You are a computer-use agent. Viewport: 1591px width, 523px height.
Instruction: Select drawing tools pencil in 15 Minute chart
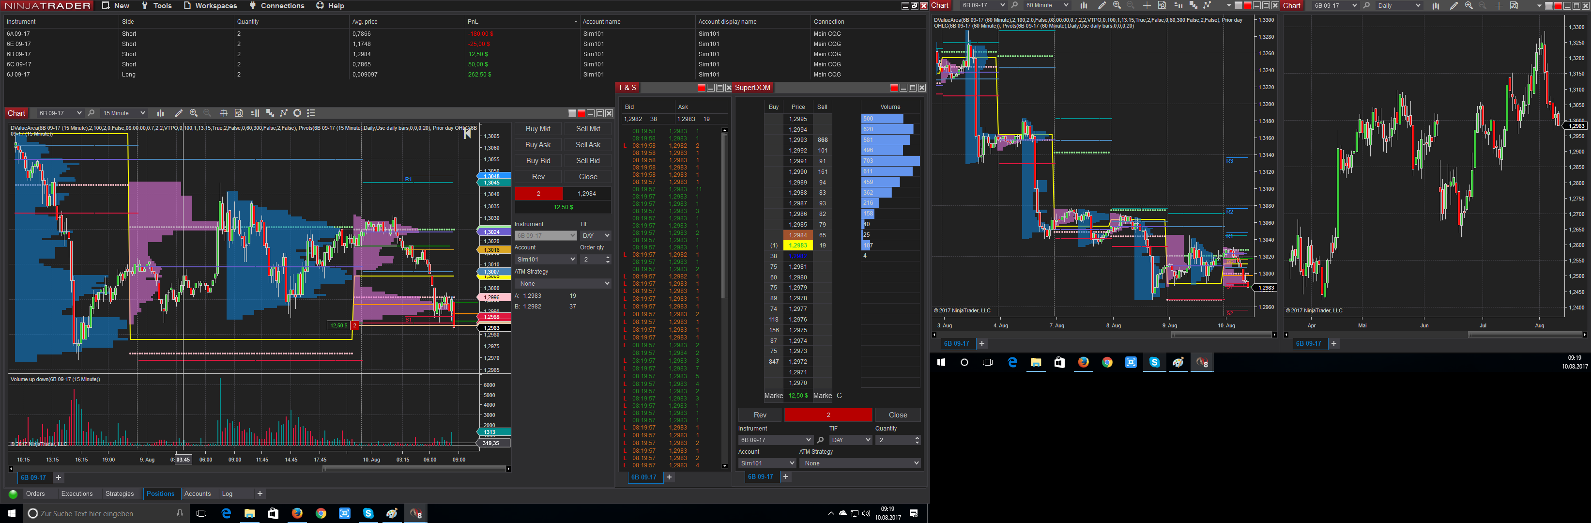coord(179,113)
